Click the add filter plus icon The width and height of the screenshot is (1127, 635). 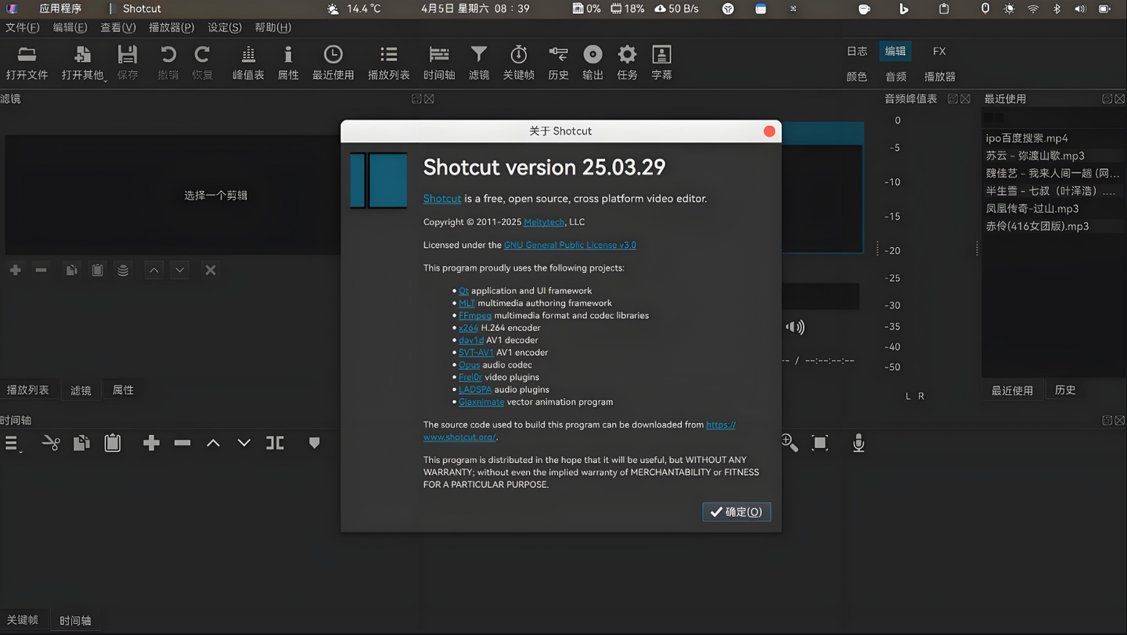point(15,270)
